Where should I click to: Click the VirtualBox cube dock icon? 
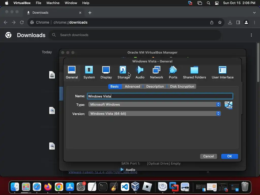point(135,186)
